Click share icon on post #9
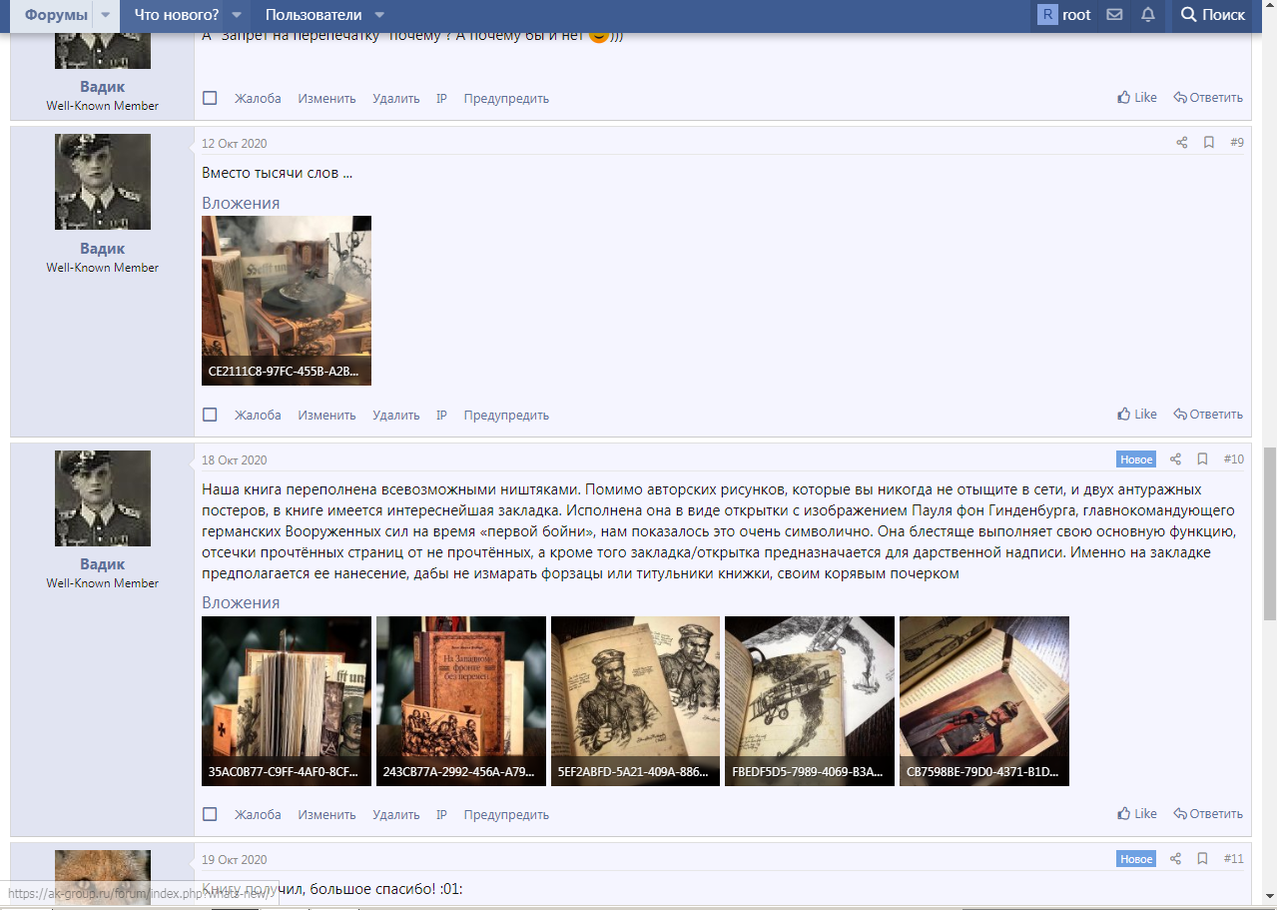Viewport: 1277px width, 910px height. point(1181,143)
